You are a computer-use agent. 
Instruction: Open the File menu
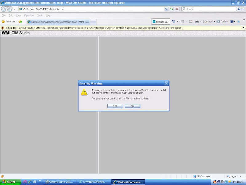point(4,15)
